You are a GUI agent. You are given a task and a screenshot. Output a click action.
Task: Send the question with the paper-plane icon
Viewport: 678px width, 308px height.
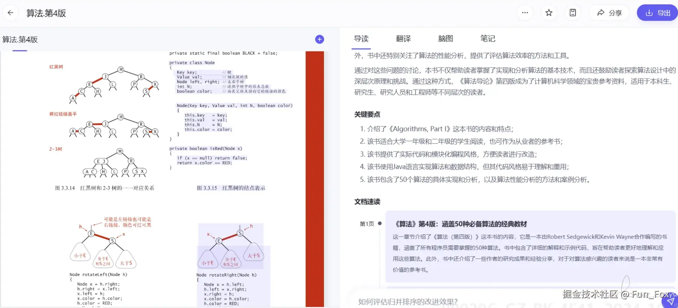670,301
